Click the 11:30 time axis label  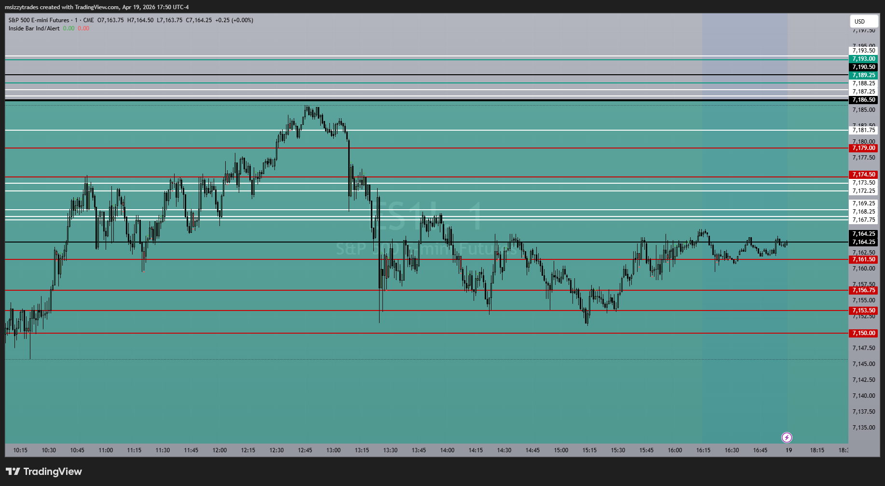[x=163, y=450]
